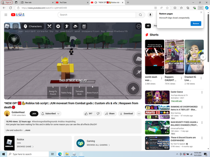
Task: Mute the playing Roblox tab audio
Action: pyautogui.click(x=96, y=3)
